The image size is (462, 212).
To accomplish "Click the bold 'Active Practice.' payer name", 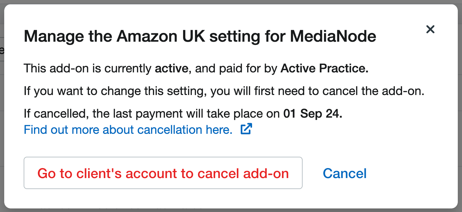I will [x=324, y=69].
